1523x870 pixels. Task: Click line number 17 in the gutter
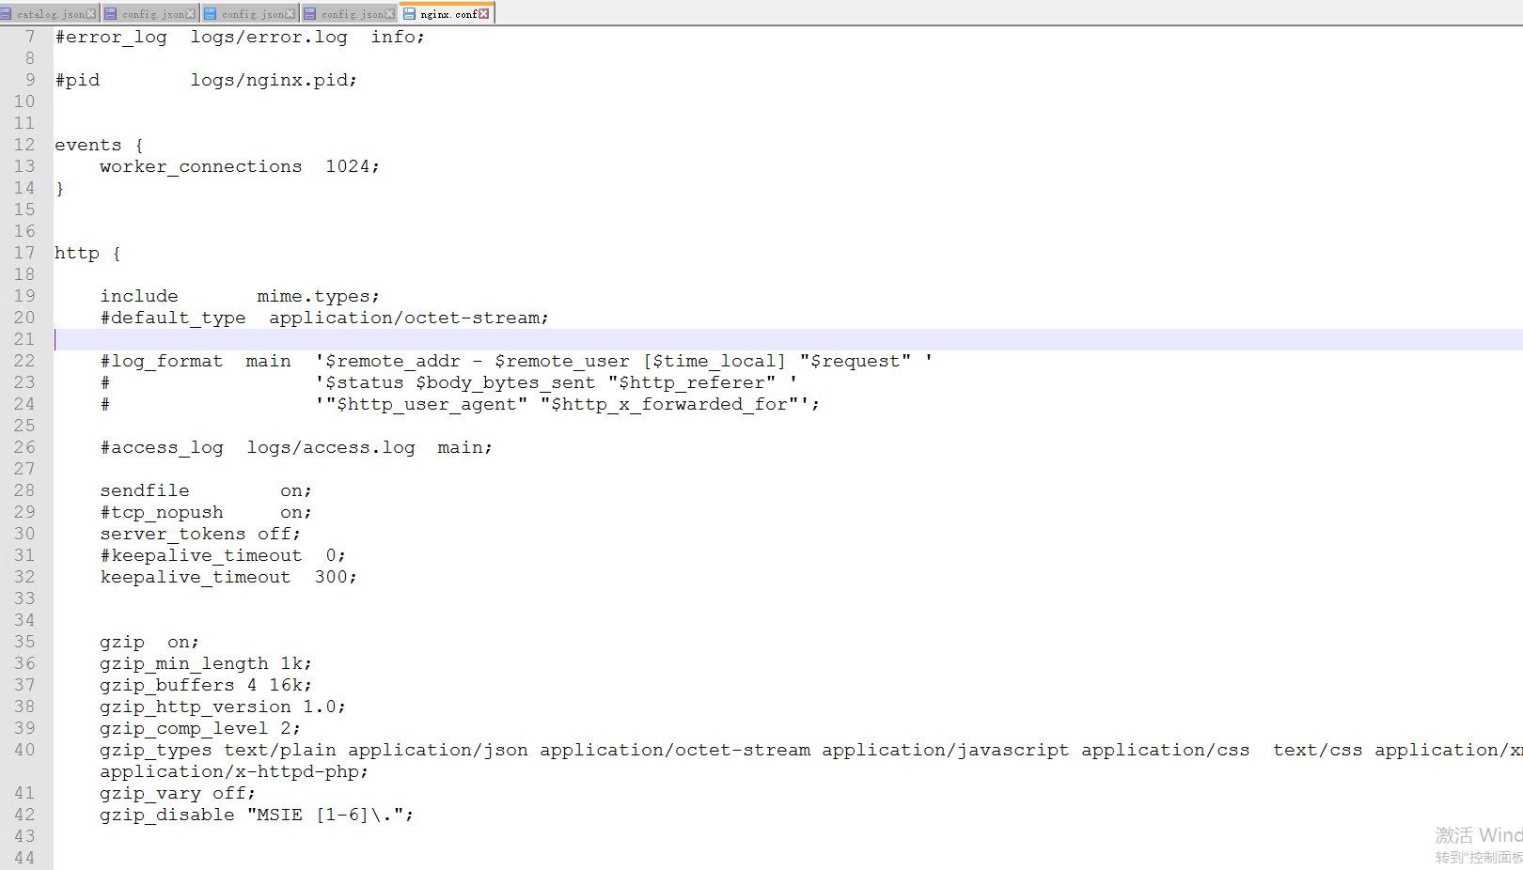[x=24, y=253]
